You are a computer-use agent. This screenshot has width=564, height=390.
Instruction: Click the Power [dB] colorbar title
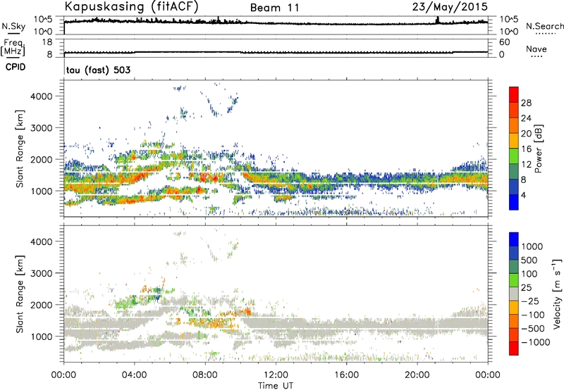point(539,149)
